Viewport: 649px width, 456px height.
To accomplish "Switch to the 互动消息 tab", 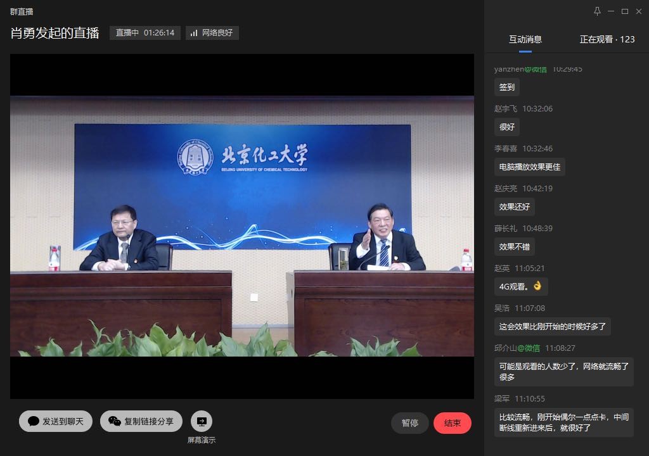I will tap(525, 39).
